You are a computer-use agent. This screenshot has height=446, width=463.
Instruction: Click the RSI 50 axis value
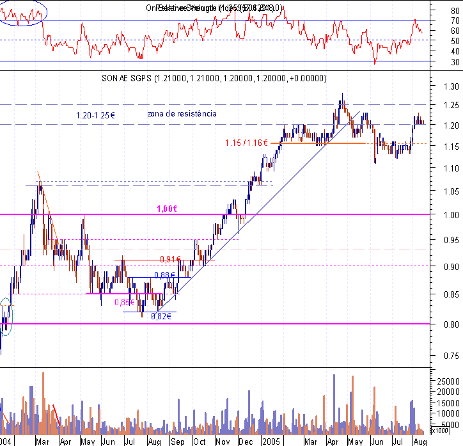[x=455, y=41]
